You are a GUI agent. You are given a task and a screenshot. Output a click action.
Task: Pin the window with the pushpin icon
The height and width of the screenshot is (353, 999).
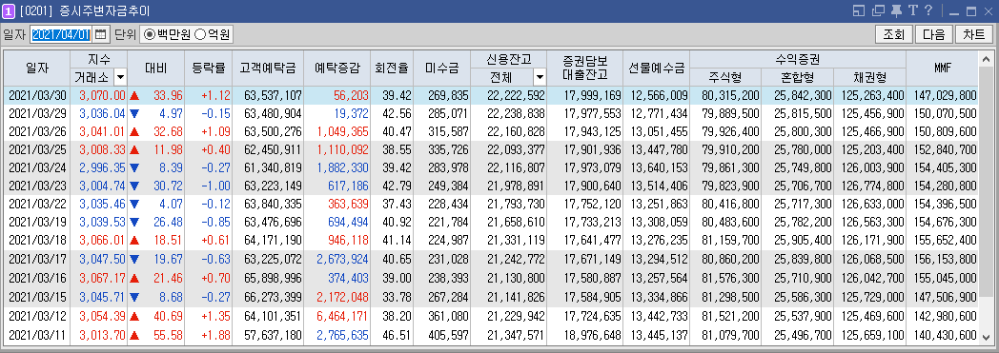click(896, 10)
